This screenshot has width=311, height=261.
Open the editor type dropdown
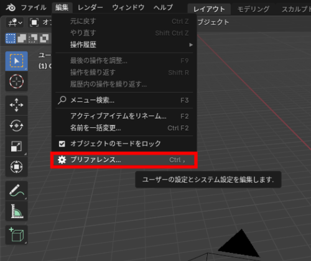(x=15, y=22)
